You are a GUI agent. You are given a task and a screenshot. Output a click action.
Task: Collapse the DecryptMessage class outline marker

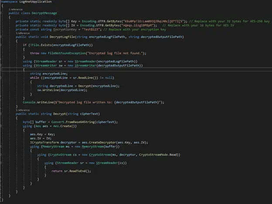pyautogui.click(x=1, y=13)
